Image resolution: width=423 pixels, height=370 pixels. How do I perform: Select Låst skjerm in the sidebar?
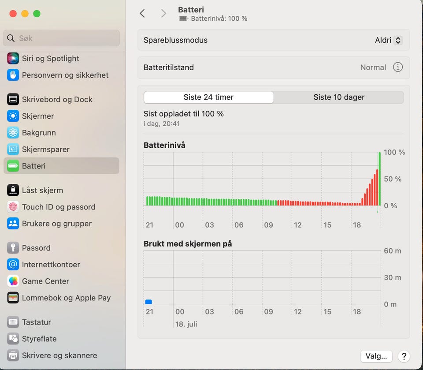[42, 190]
